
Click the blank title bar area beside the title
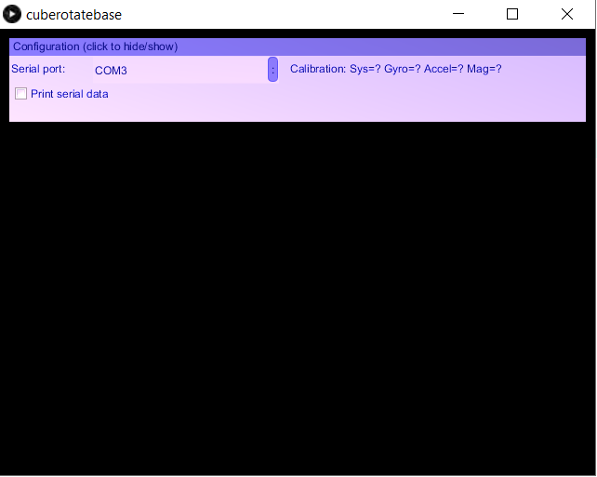279,14
